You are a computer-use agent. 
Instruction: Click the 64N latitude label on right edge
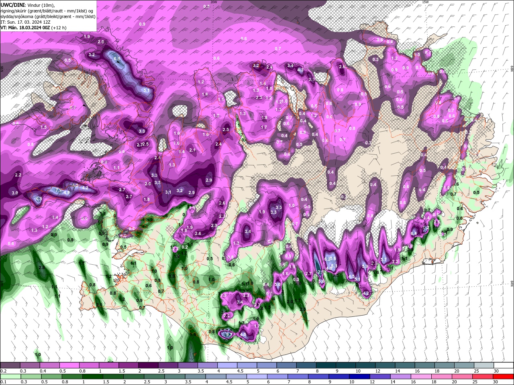pos(512,283)
